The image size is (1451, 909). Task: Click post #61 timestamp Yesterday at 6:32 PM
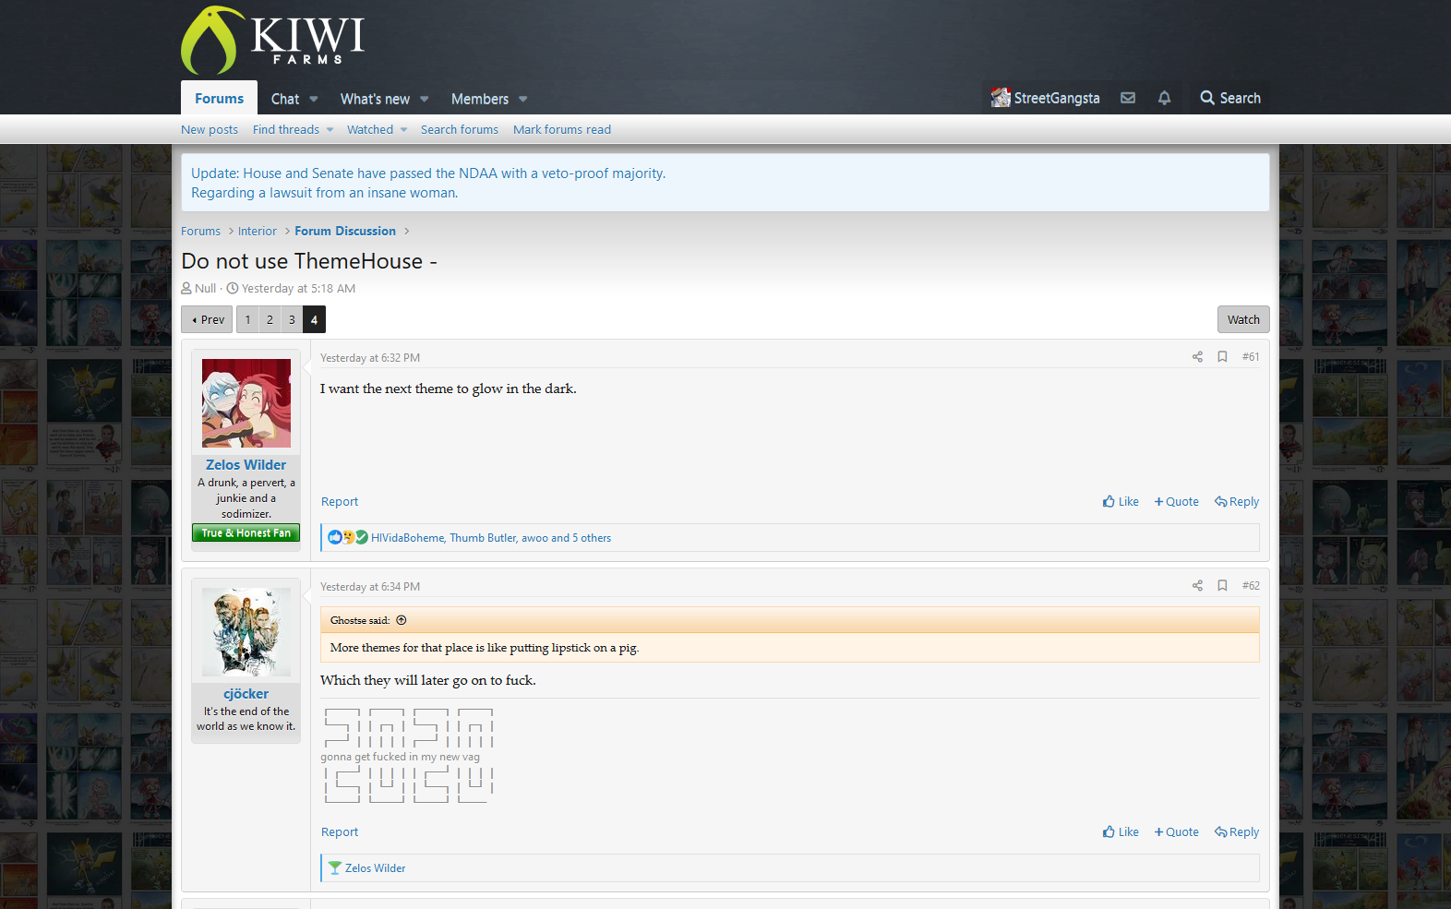(x=370, y=358)
